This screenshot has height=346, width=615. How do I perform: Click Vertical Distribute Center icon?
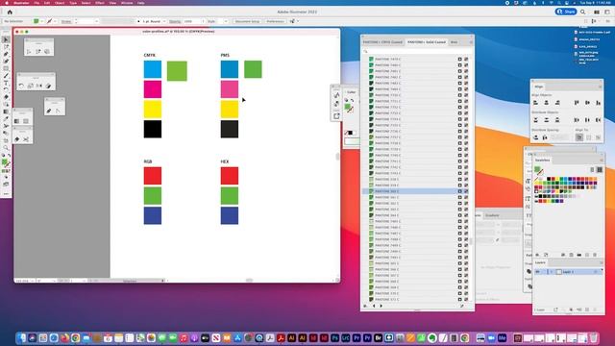[547, 120]
